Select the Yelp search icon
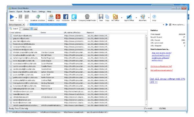Image resolution: width=194 pixels, height=117 pixels. pos(58,17)
